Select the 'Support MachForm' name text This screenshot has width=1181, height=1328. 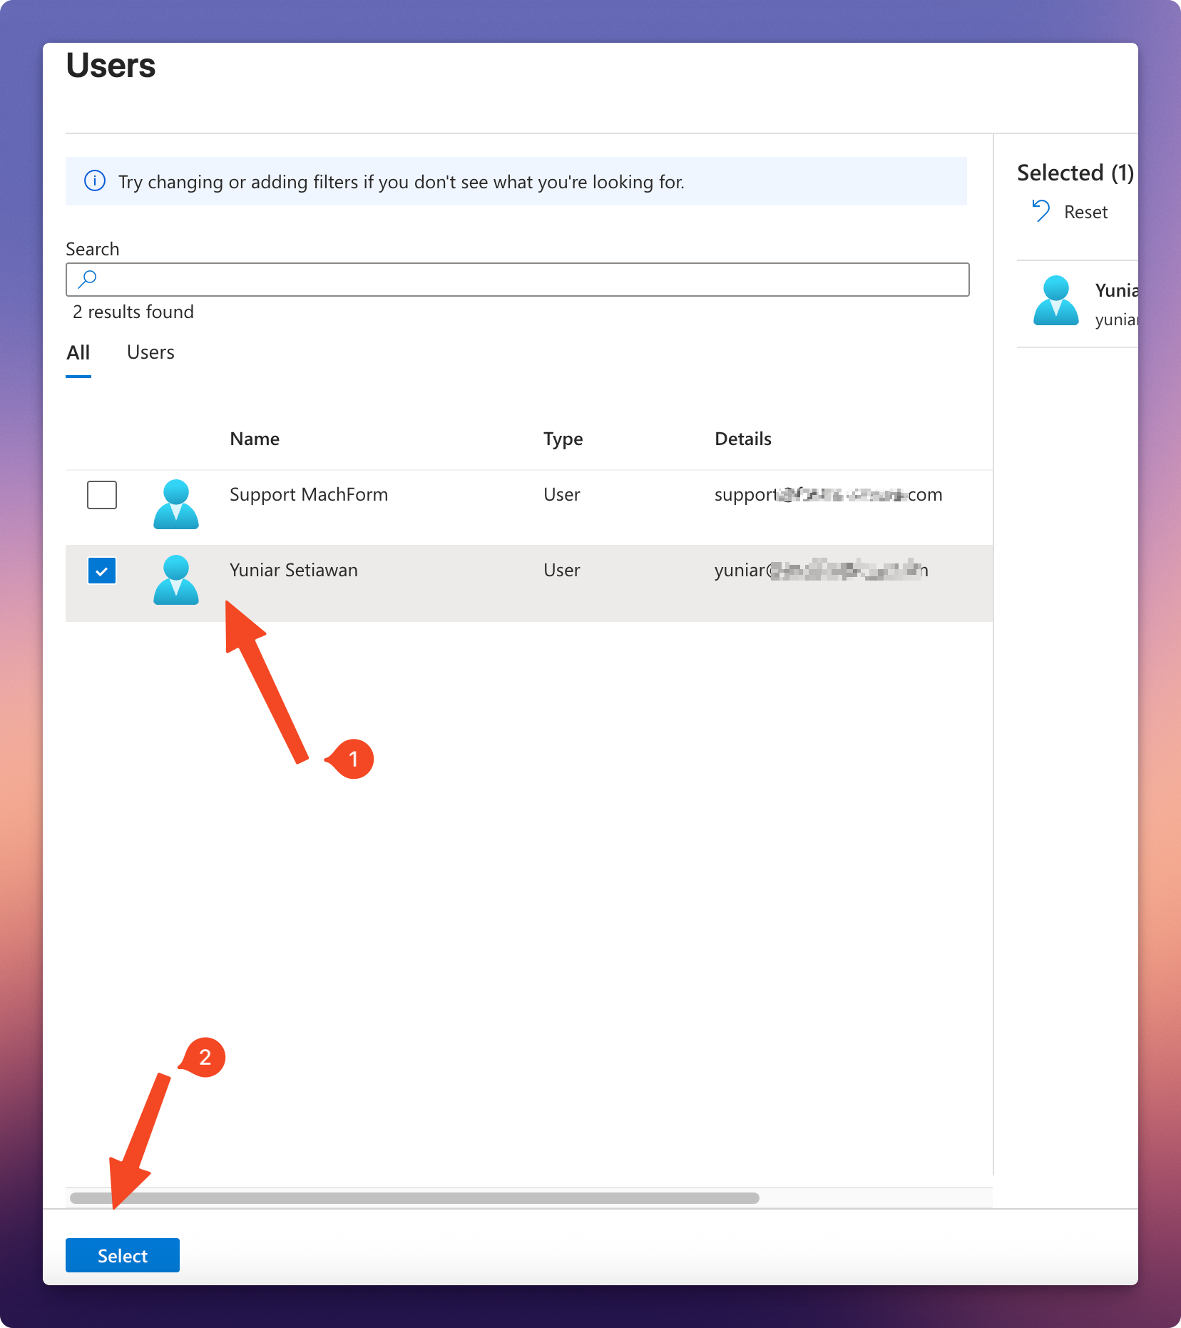click(309, 495)
